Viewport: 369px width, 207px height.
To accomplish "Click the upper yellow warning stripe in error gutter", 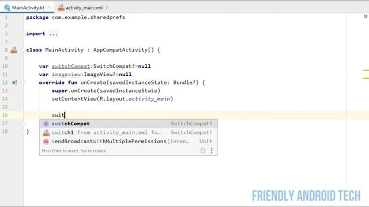I will (366, 70).
